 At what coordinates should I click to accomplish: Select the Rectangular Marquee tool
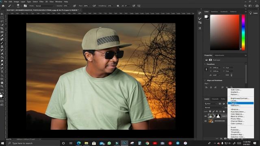pos(2,17)
